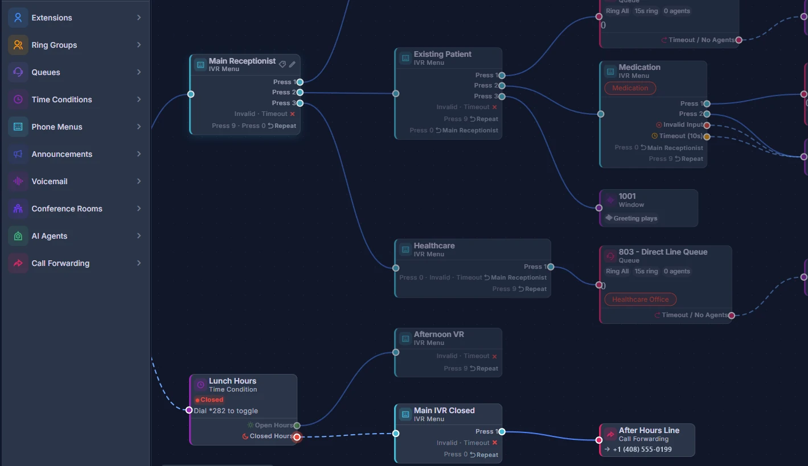This screenshot has width=808, height=466.
Task: Click the pencil edit icon on Main Receptionist
Action: point(293,64)
